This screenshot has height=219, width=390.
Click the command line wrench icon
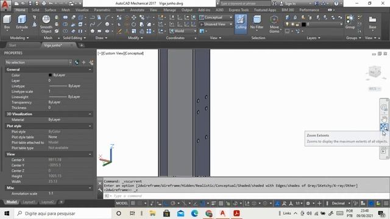click(x=100, y=190)
